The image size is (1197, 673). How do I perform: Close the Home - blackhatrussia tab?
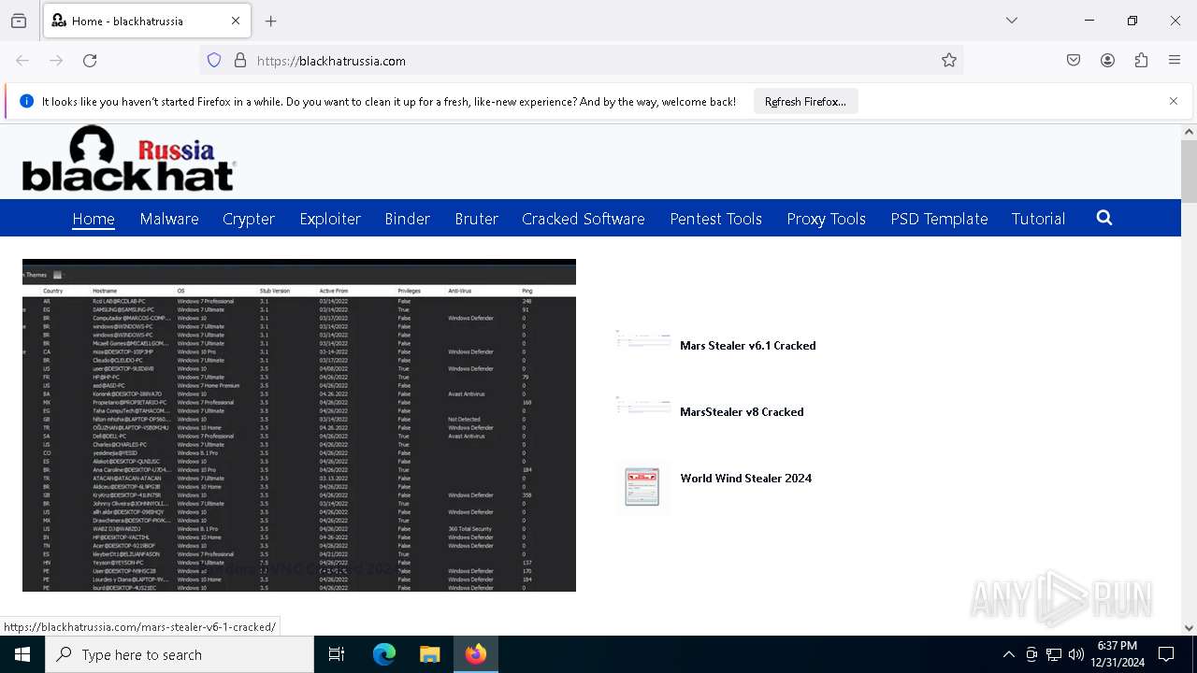236,21
